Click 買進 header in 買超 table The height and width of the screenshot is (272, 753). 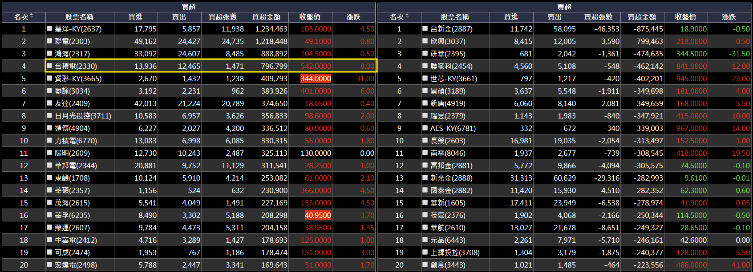tap(135, 17)
